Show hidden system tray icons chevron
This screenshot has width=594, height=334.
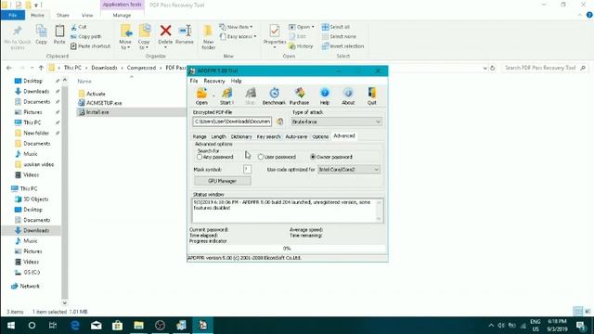[x=491, y=326]
